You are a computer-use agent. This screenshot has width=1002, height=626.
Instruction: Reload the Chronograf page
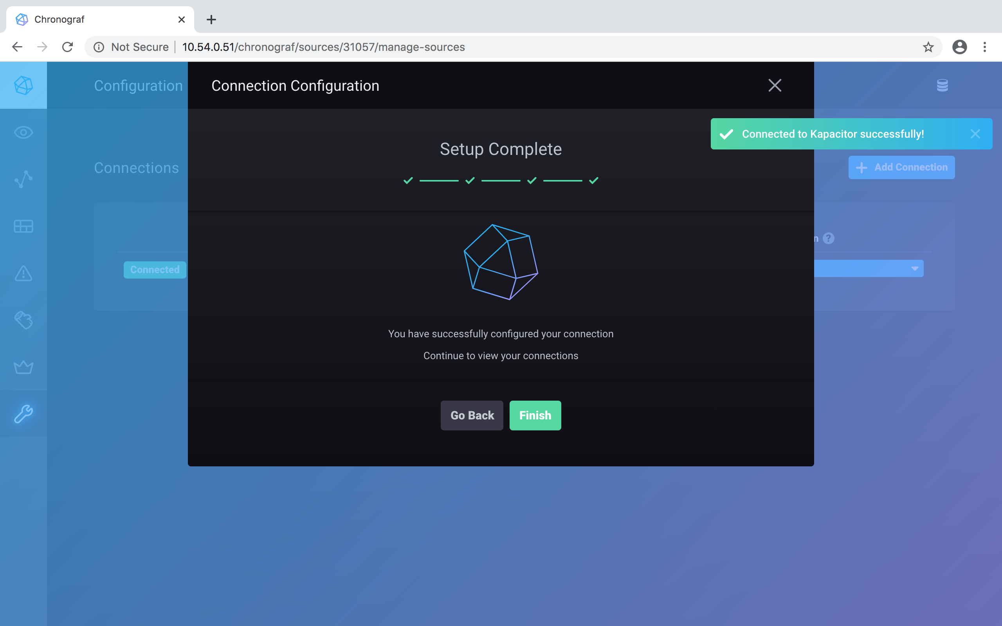click(67, 47)
